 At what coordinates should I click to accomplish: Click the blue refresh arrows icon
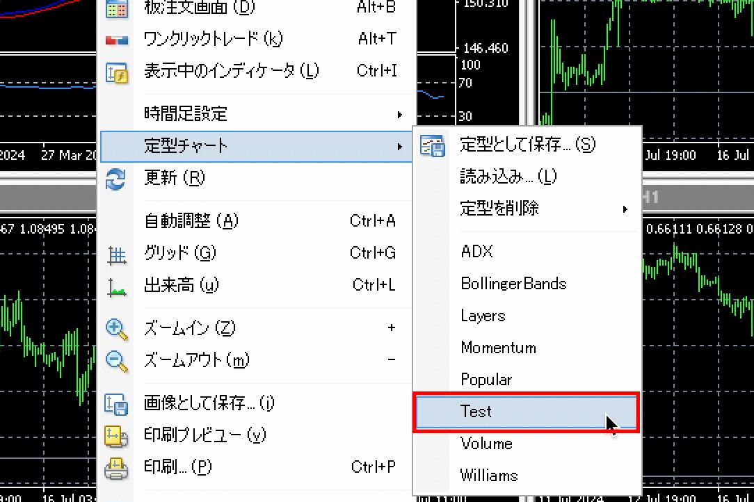pos(115,179)
